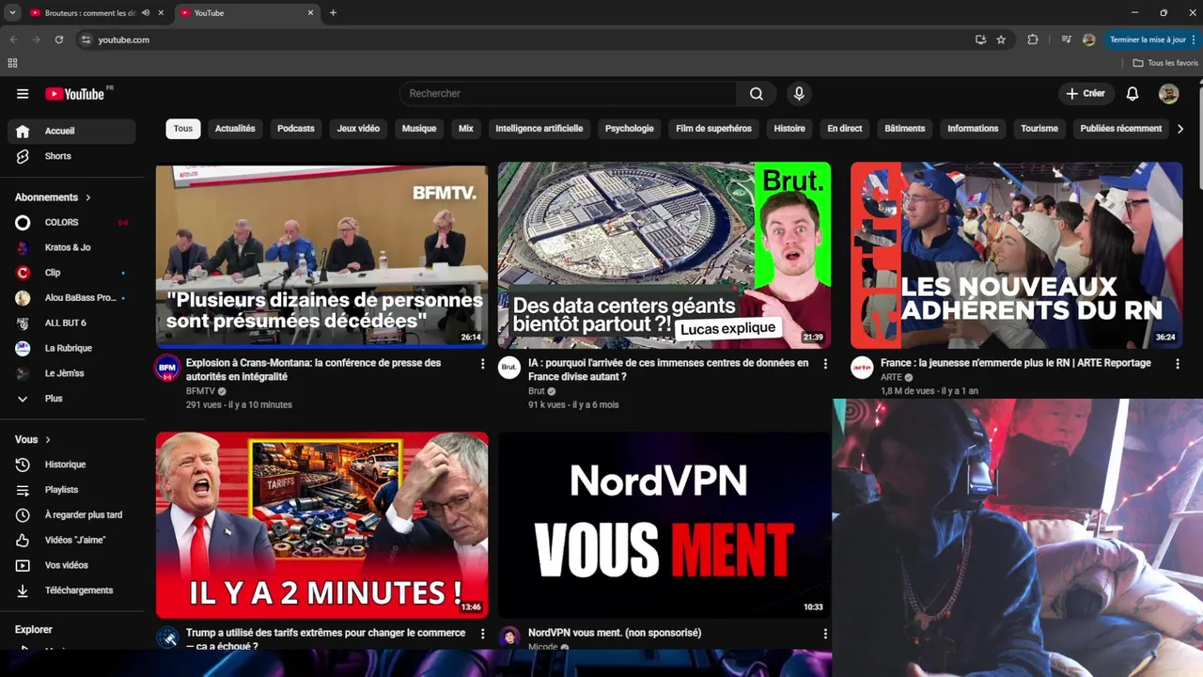This screenshot has width=1203, height=677.
Task: Open the BFMTV channel avatar
Action: [x=167, y=368]
